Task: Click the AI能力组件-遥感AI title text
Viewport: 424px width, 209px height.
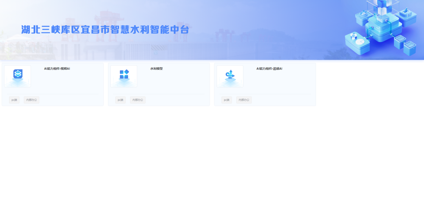Action: [269, 69]
